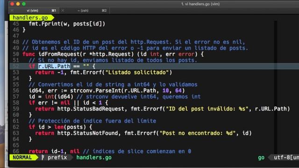Click comment starting Obtenemos el ID on line 48
299x168 pixels.
click(134, 42)
